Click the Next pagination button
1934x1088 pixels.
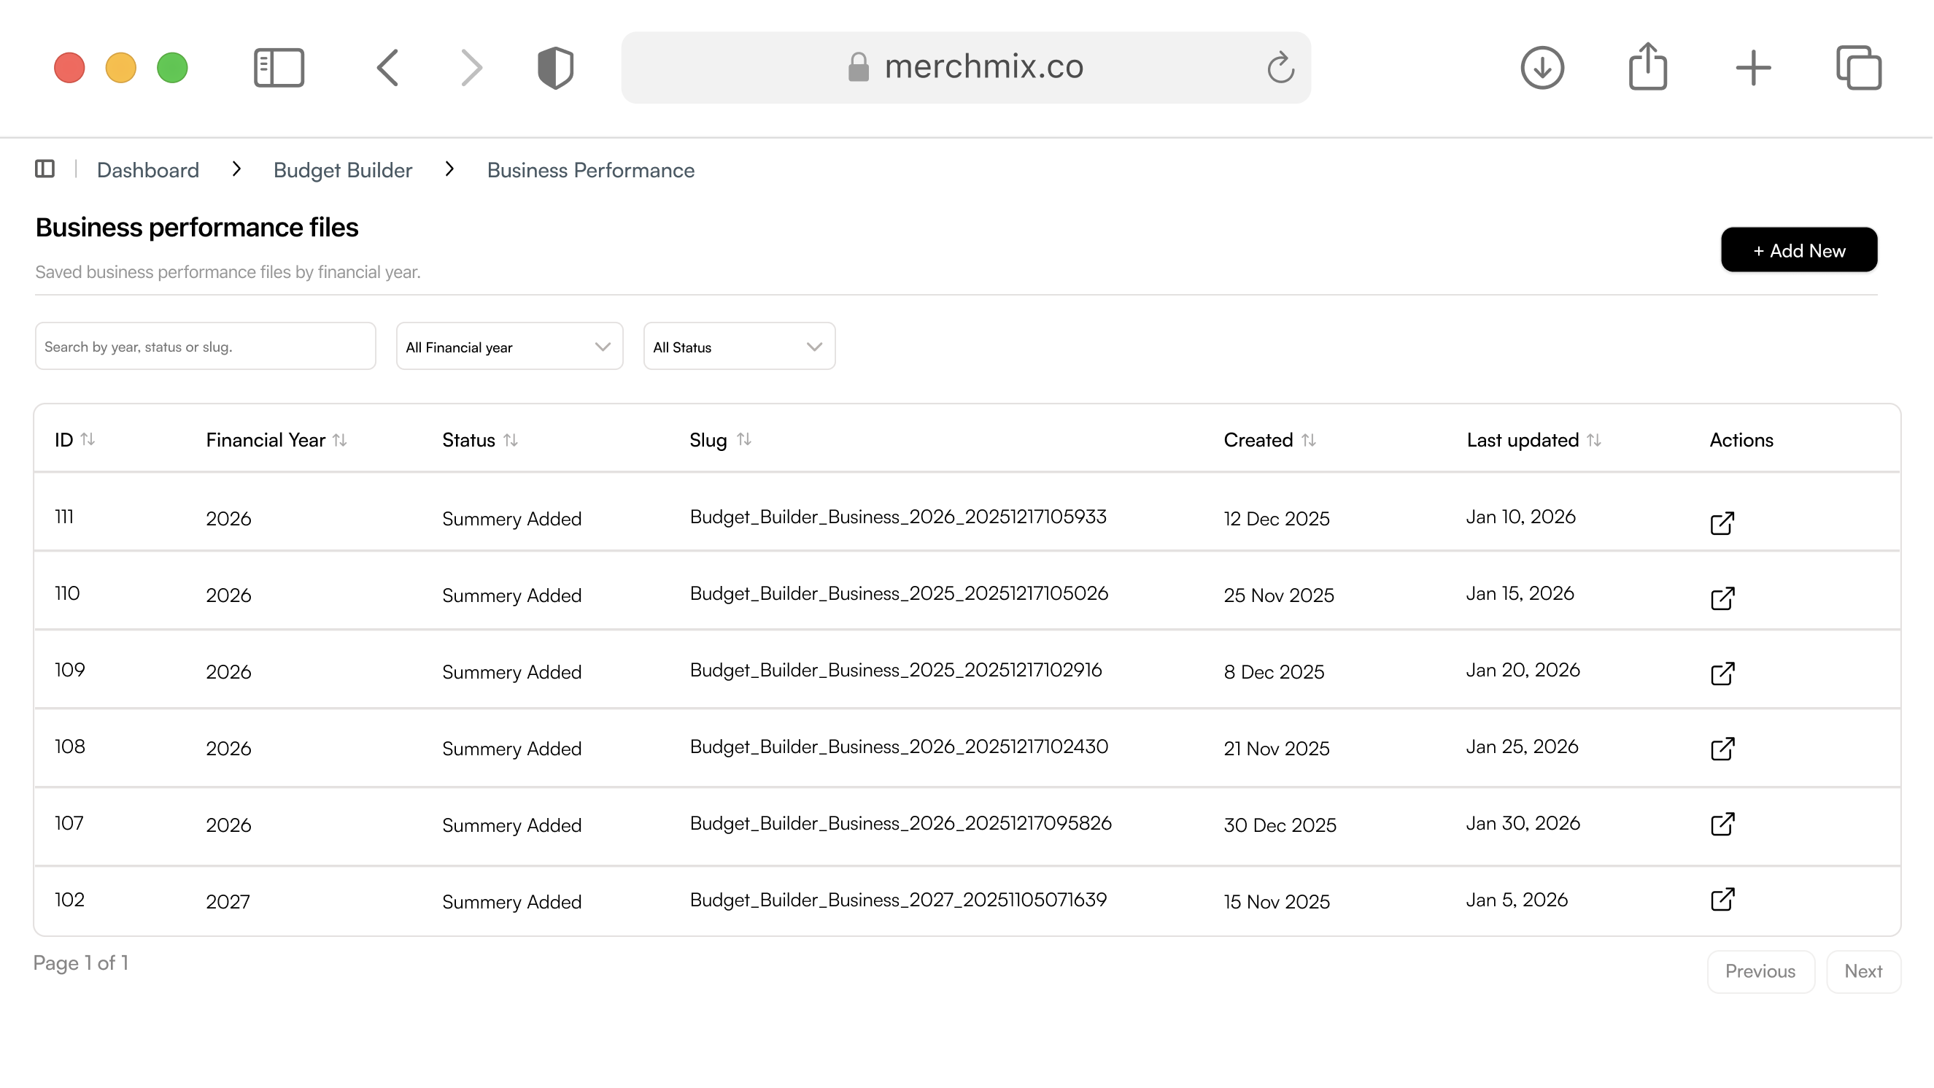point(1863,971)
